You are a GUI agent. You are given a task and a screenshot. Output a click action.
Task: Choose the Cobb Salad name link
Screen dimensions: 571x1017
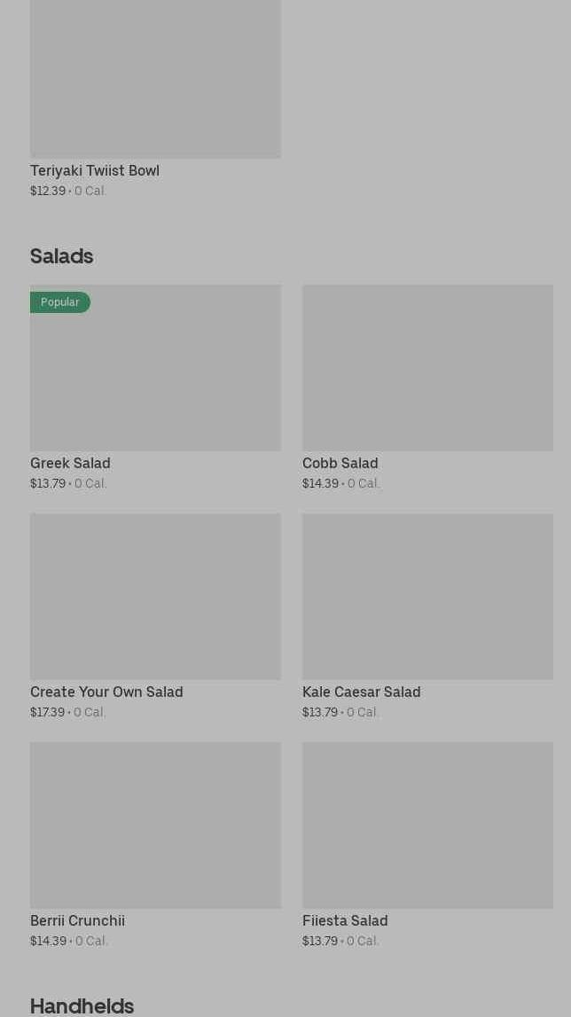(x=340, y=463)
